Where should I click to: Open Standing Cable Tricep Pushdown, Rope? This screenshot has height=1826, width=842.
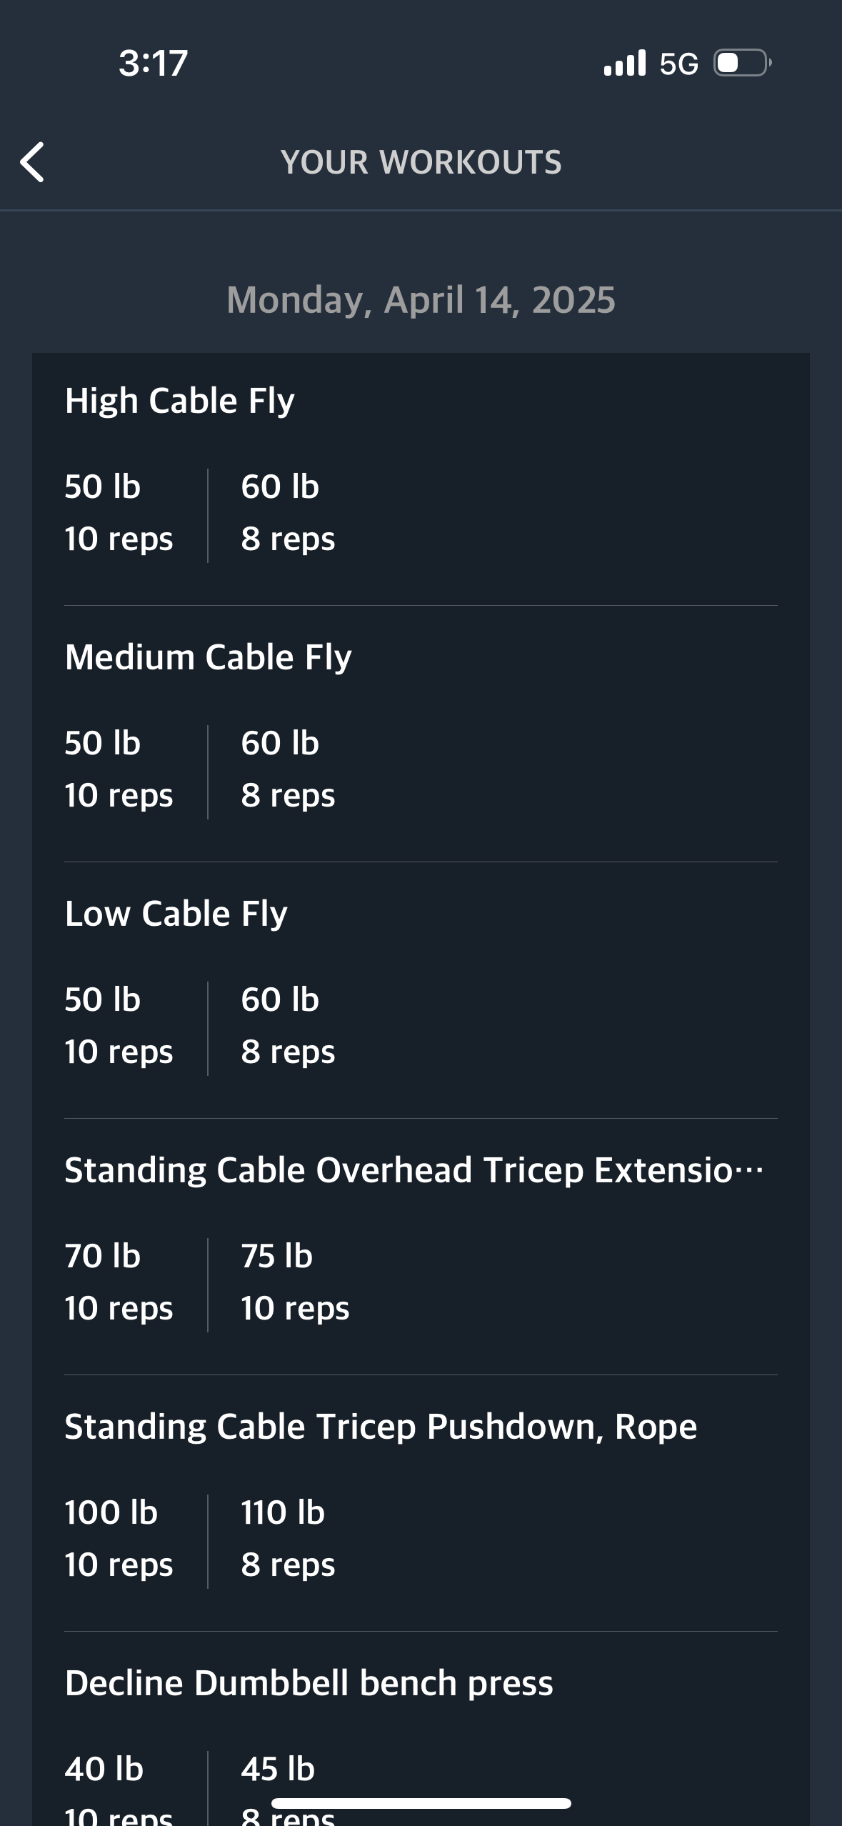point(381,1427)
